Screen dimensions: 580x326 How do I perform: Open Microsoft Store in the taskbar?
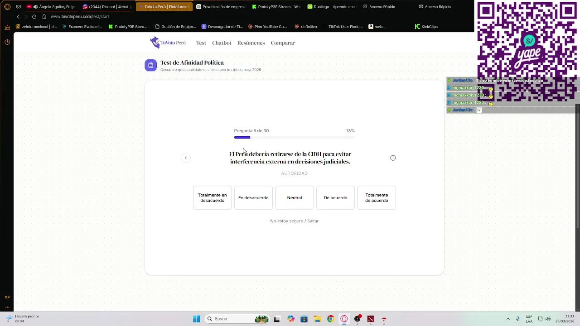tap(304, 319)
